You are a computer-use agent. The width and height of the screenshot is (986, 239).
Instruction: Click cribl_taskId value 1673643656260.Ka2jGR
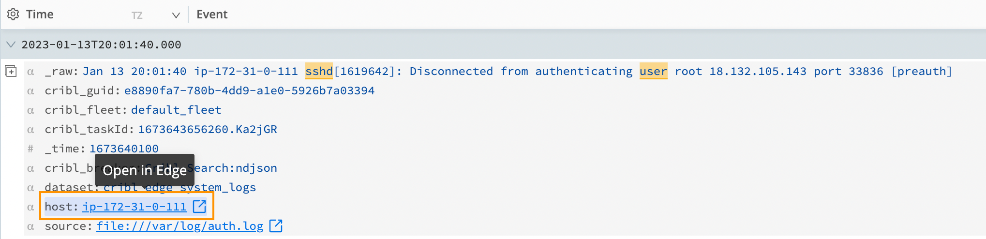[x=208, y=129]
